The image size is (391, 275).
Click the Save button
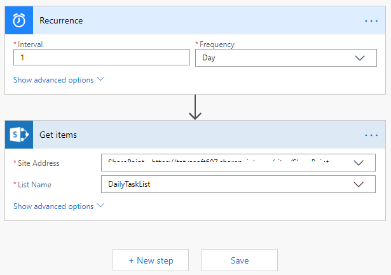click(240, 260)
